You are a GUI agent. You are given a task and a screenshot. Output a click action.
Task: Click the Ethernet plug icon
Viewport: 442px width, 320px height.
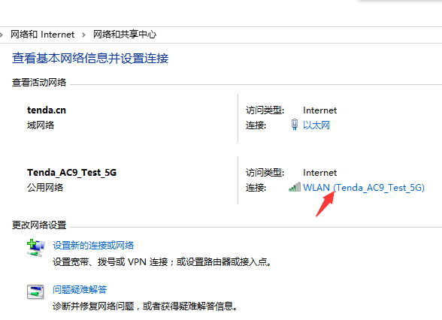click(x=295, y=125)
